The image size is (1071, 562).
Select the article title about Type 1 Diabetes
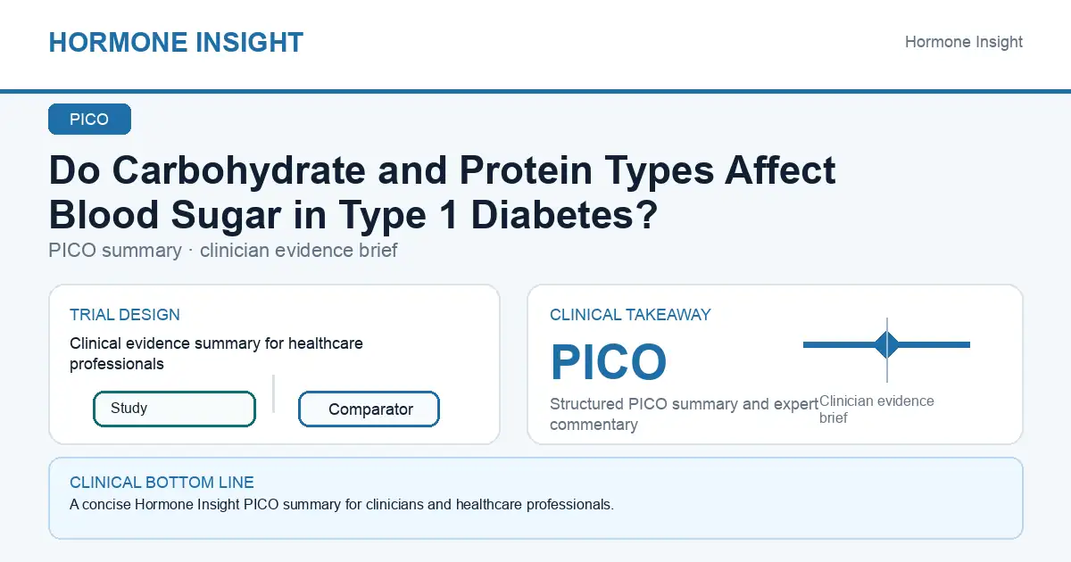442,192
